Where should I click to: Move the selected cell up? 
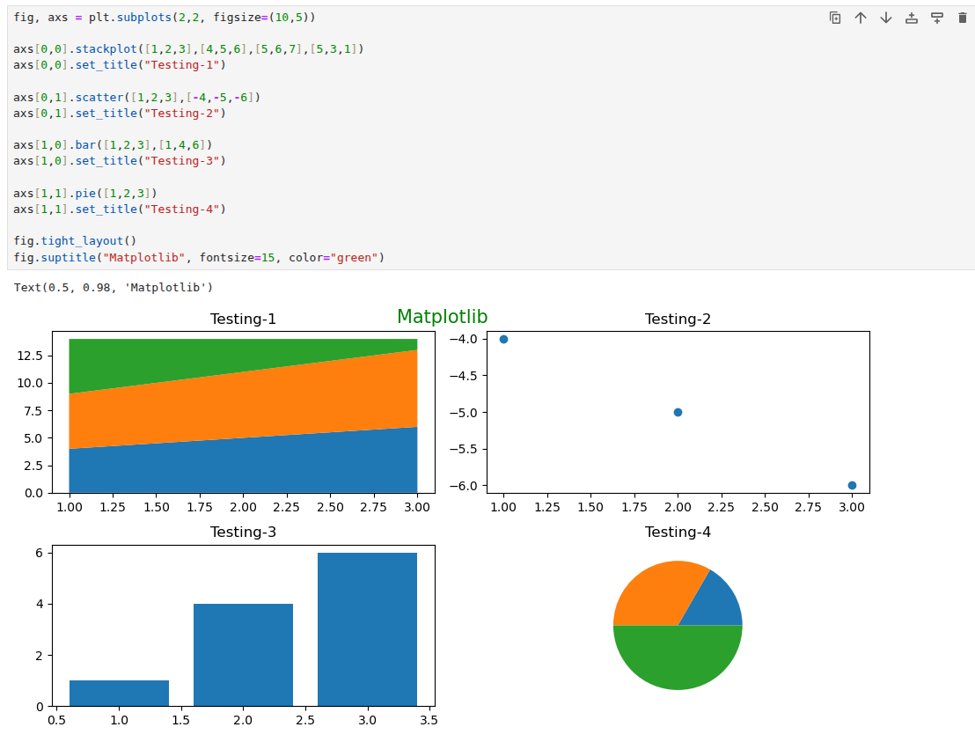click(x=861, y=17)
